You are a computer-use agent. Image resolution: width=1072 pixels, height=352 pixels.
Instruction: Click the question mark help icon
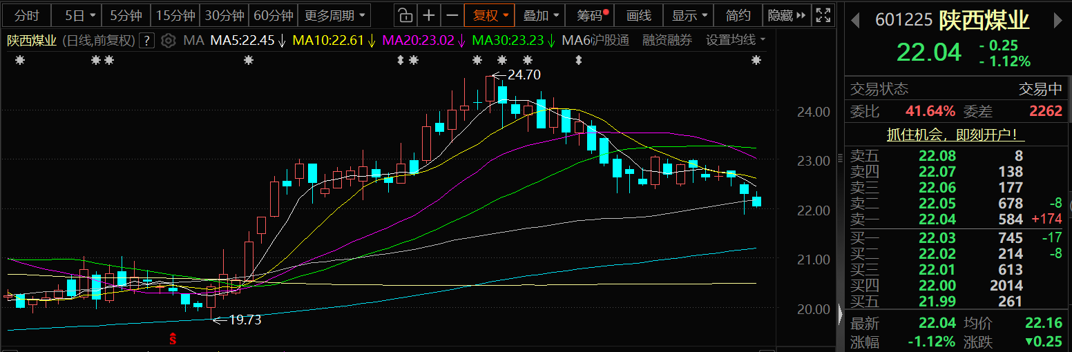146,41
